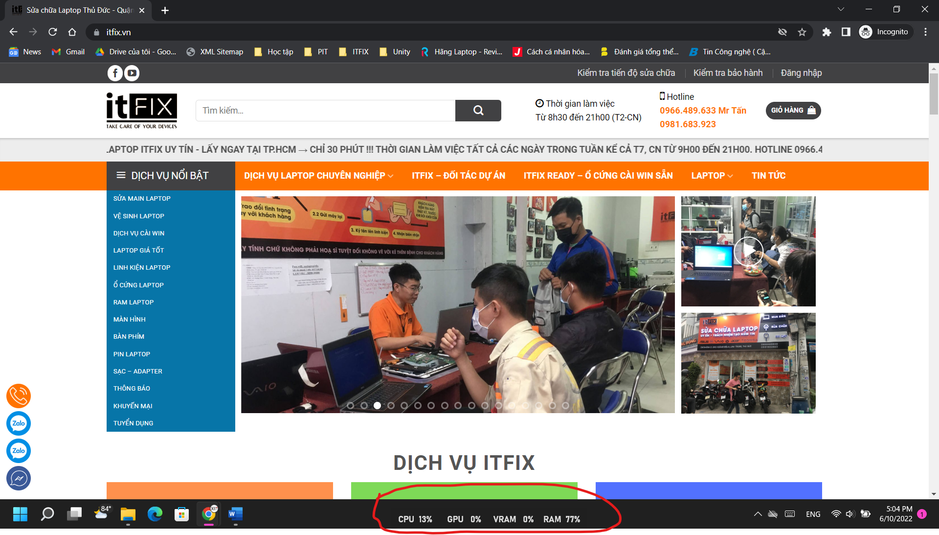Select DỊCH VỤ CÀI WIN in sidebar
The width and height of the screenshot is (939, 535).
coord(138,233)
